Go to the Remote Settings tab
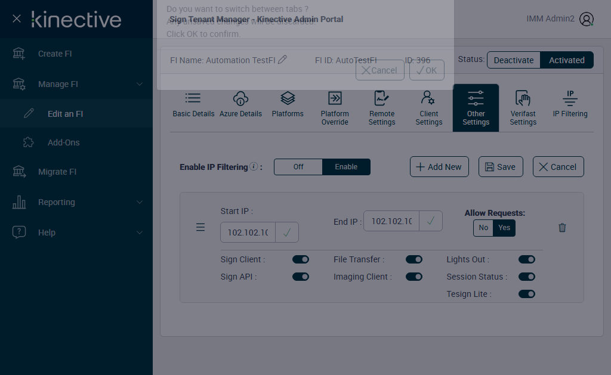The width and height of the screenshot is (611, 375). tap(382, 109)
